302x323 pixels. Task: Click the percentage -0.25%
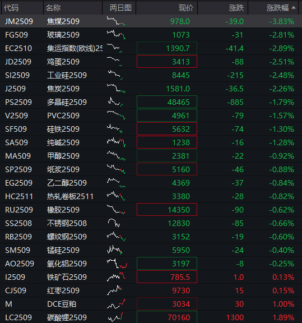(x=282, y=264)
